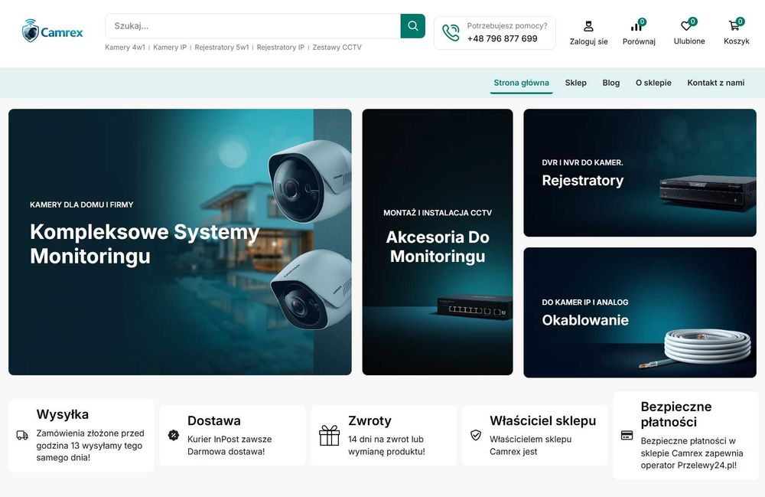Go to the Sklep menu item
The image size is (765, 497).
(576, 83)
